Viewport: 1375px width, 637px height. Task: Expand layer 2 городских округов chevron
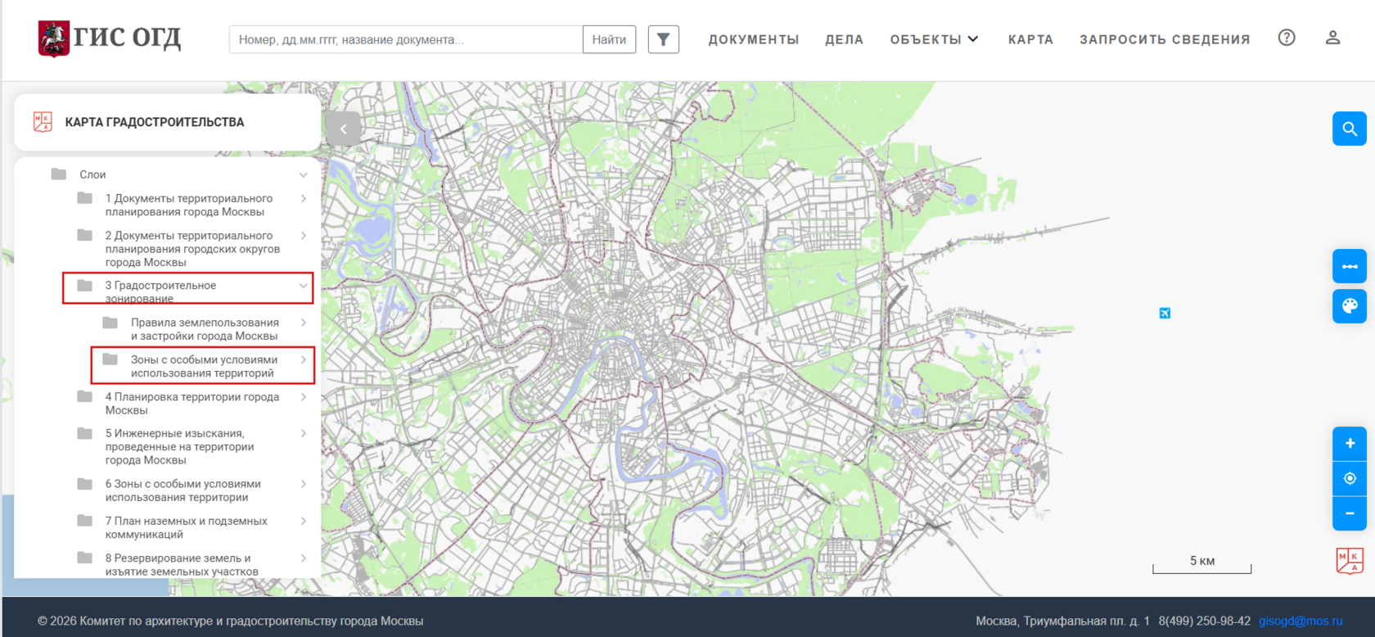[304, 236]
